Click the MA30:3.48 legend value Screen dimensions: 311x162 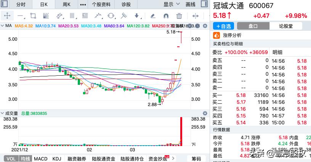(91, 26)
